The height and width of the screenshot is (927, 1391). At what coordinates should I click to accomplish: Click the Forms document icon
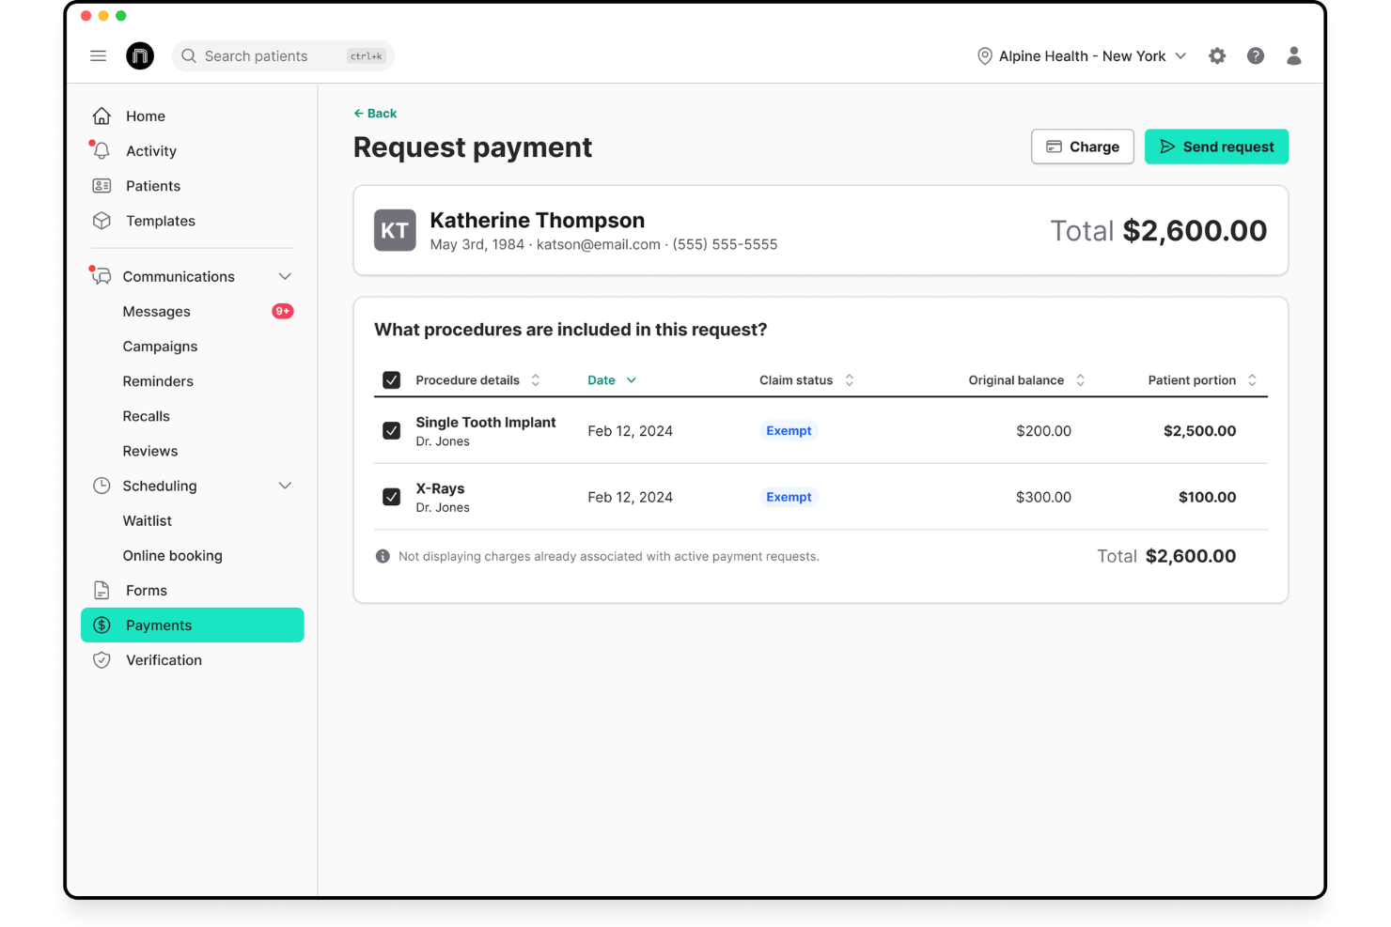[102, 591]
